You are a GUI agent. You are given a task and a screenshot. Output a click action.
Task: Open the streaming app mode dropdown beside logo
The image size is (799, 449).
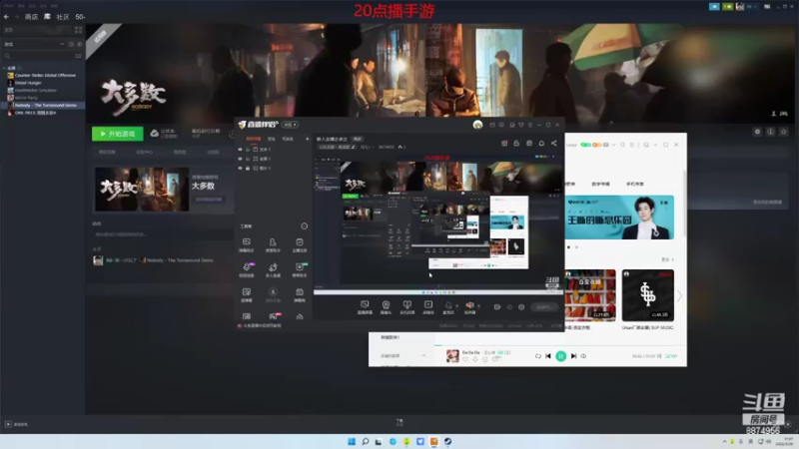[x=290, y=125]
